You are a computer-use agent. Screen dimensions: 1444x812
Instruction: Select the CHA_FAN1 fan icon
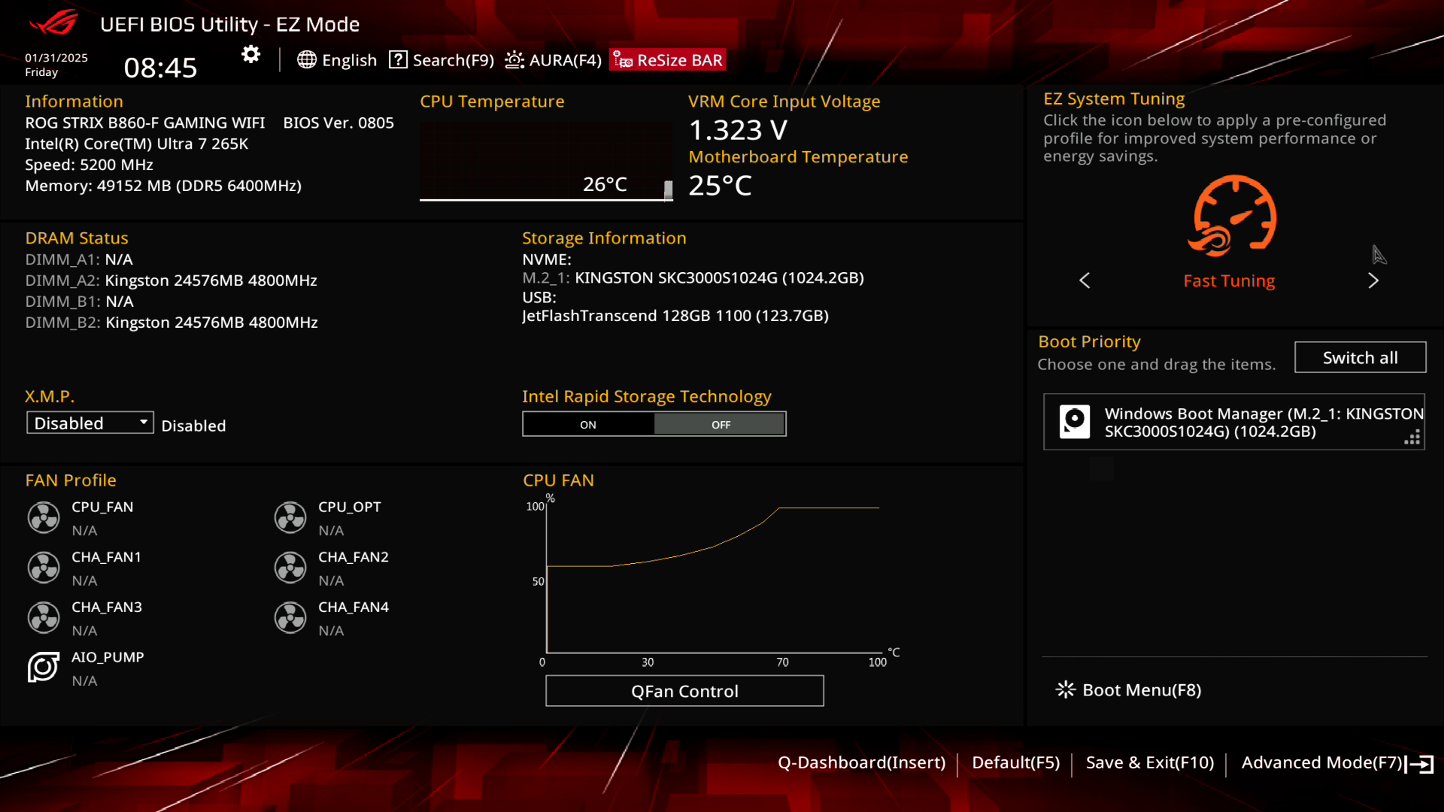44,568
